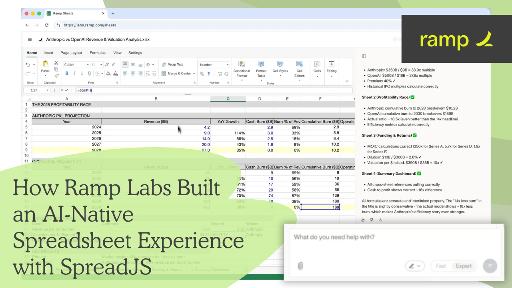Click the Paste clipboard icon

(x=45, y=64)
